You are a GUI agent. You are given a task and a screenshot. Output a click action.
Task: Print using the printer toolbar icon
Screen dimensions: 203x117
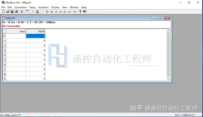click(16, 12)
